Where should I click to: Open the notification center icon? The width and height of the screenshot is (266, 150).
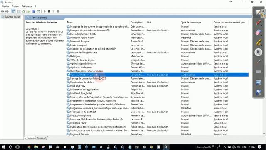pos(259,147)
